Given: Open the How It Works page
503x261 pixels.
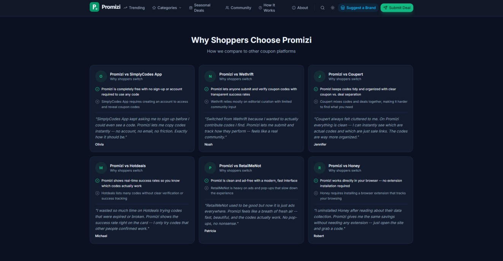Looking at the screenshot, I should pyautogui.click(x=267, y=8).
